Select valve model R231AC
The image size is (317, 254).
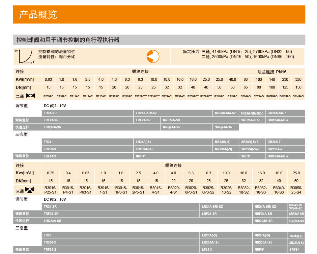(180, 96)
